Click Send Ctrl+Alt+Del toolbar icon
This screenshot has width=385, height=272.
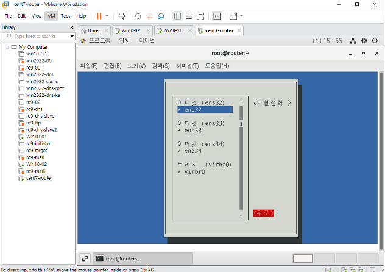(x=122, y=16)
